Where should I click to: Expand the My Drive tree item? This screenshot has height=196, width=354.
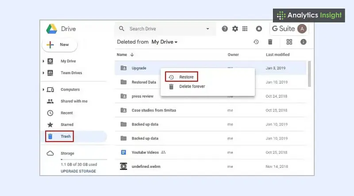pyautogui.click(x=43, y=61)
